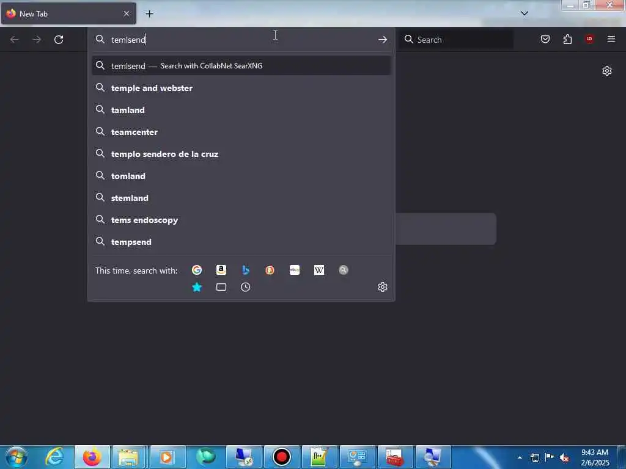Choose suggestion 'tamland'
The image size is (626, 469).
241,110
